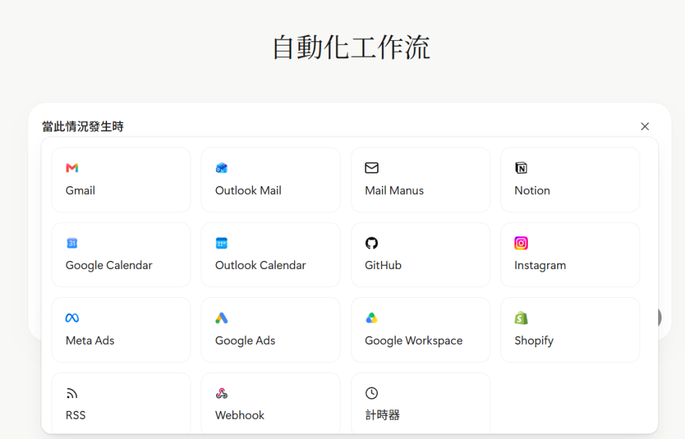Click the Meta Ads infinity icon
This screenshot has width=685, height=439.
72,318
